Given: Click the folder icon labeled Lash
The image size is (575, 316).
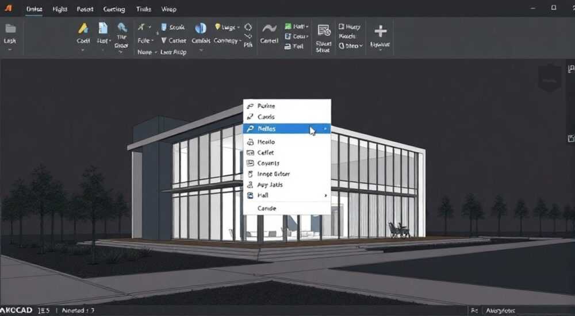Looking at the screenshot, I should point(10,29).
